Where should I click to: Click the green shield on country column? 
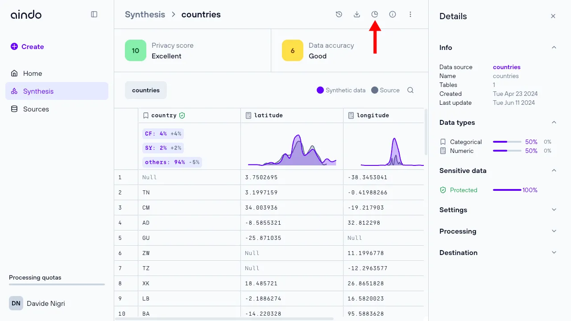[x=182, y=115]
